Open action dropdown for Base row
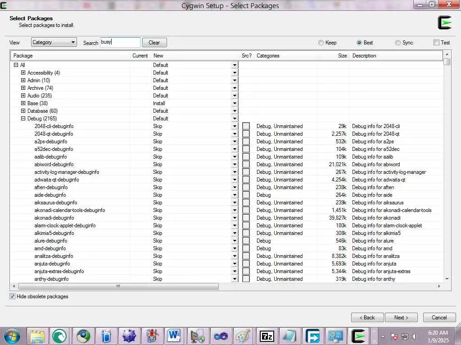Viewport: 461px width, 345px height. click(x=235, y=103)
